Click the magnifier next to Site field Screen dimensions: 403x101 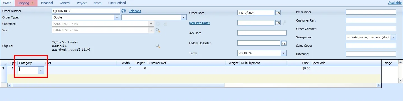point(158,30)
